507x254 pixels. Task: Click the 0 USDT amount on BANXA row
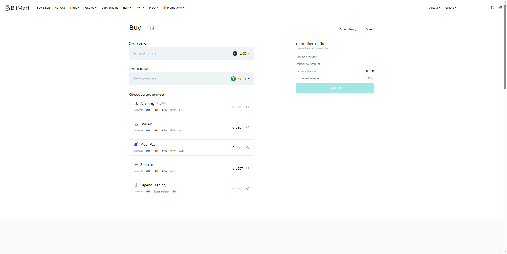237,127
